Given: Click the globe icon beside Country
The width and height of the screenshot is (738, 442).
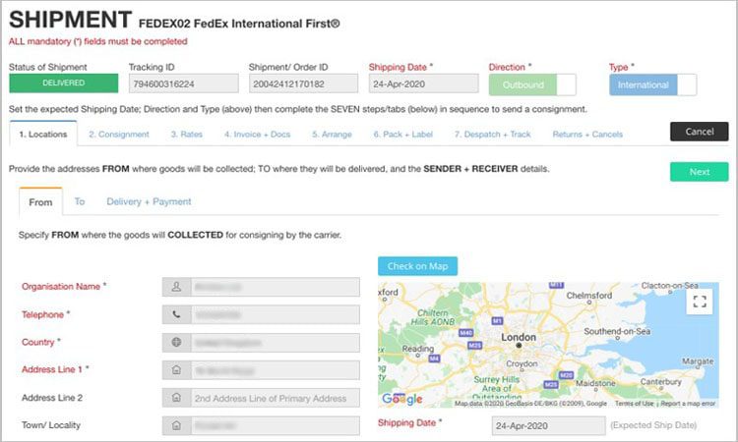Looking at the screenshot, I should pyautogui.click(x=176, y=343).
